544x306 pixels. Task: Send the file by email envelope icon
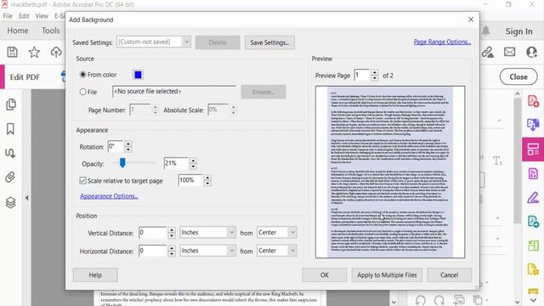509,52
